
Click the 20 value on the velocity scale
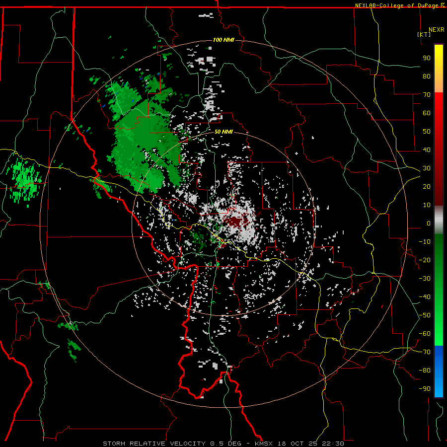click(427, 186)
